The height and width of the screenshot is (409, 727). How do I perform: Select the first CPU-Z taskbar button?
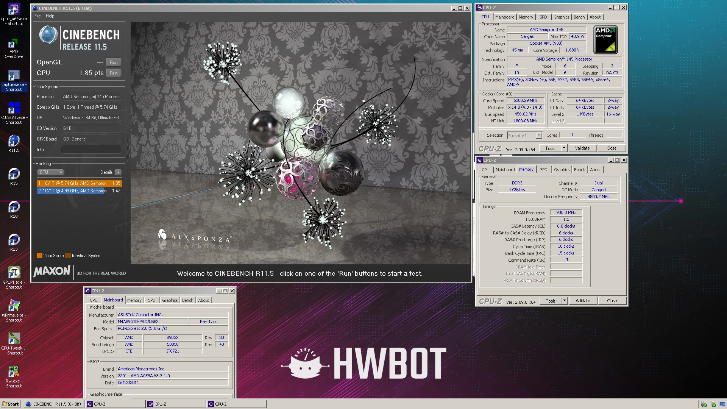tap(115, 404)
